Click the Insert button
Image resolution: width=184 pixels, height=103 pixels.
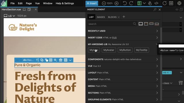click(x=92, y=3)
